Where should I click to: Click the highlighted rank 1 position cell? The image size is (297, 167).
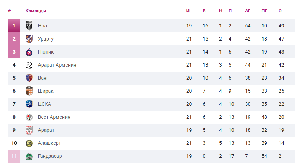(14, 26)
